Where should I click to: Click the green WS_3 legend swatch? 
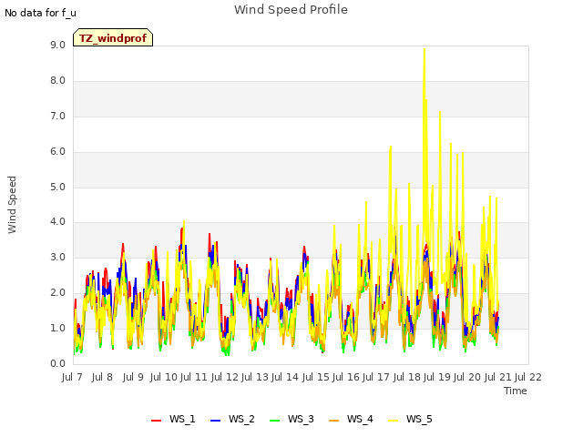click(x=274, y=420)
